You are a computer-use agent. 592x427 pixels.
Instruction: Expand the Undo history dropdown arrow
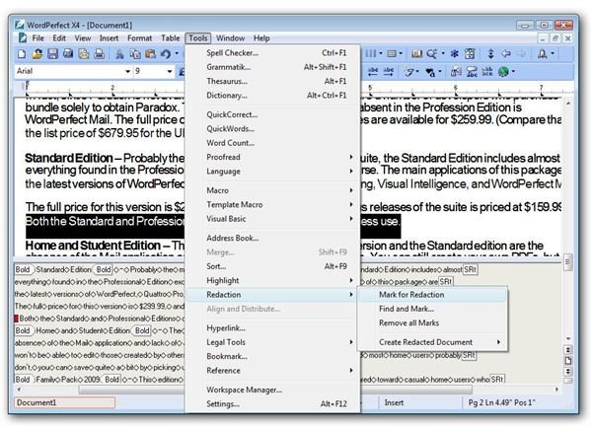point(177,53)
